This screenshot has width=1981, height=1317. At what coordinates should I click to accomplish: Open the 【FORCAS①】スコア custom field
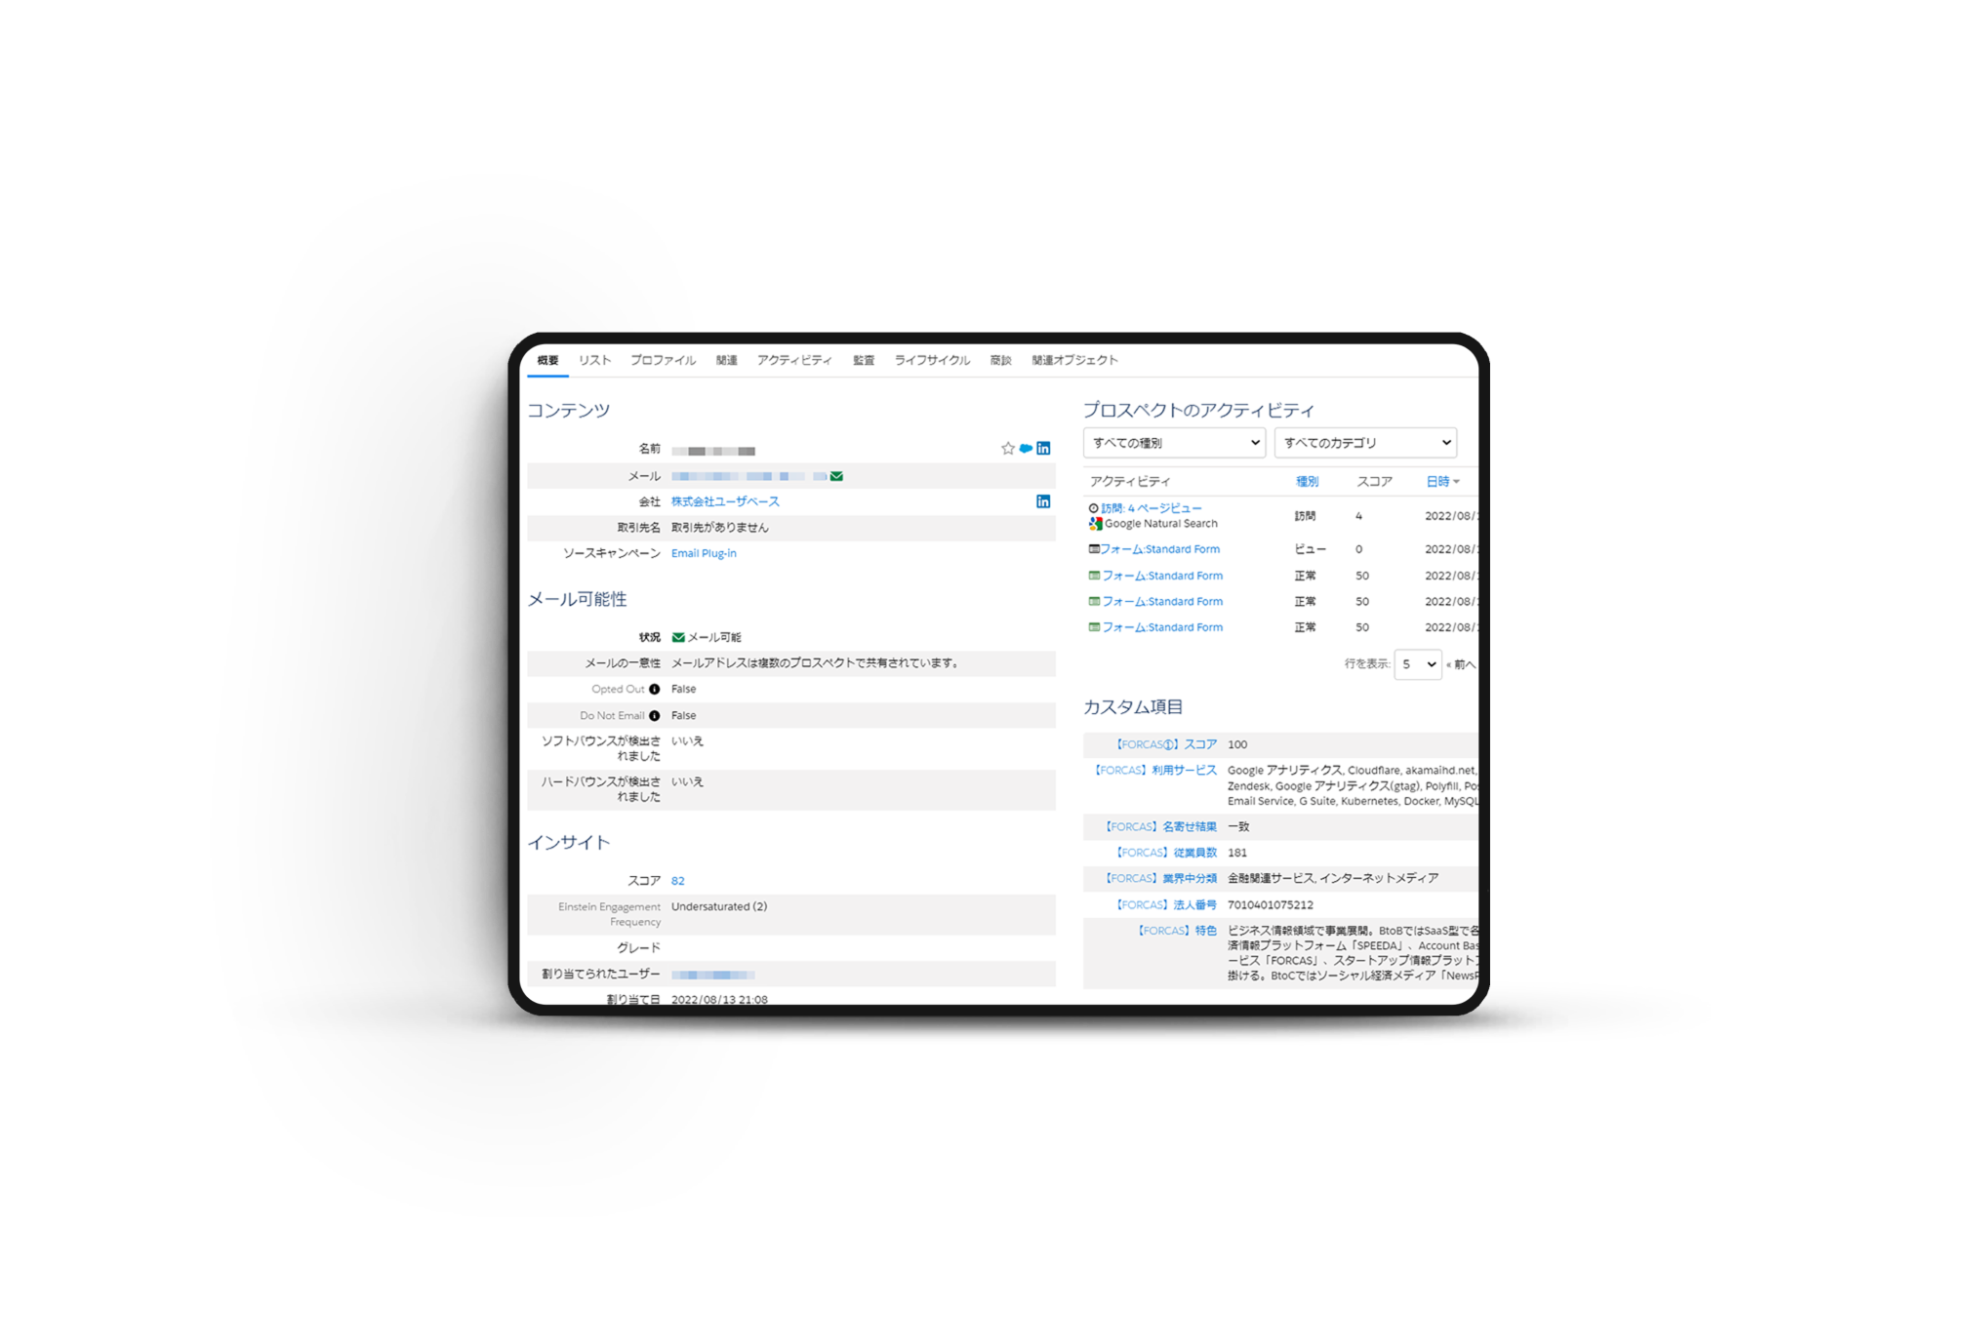pyautogui.click(x=1164, y=744)
